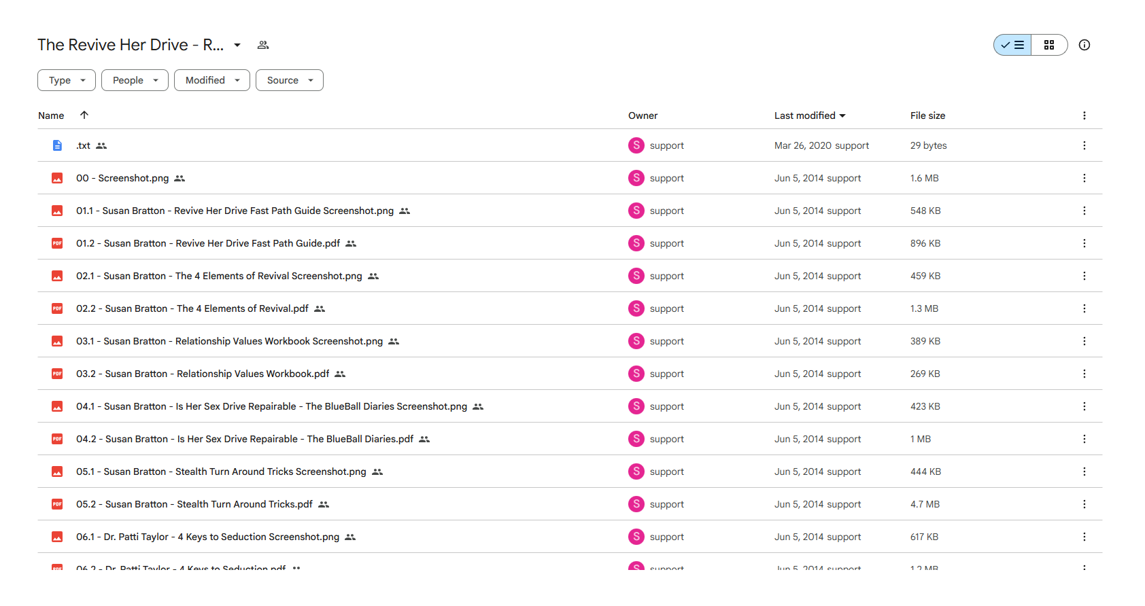Click image icon of 00 - Screenshot.png
Image resolution: width=1145 pixels, height=606 pixels.
[57, 178]
